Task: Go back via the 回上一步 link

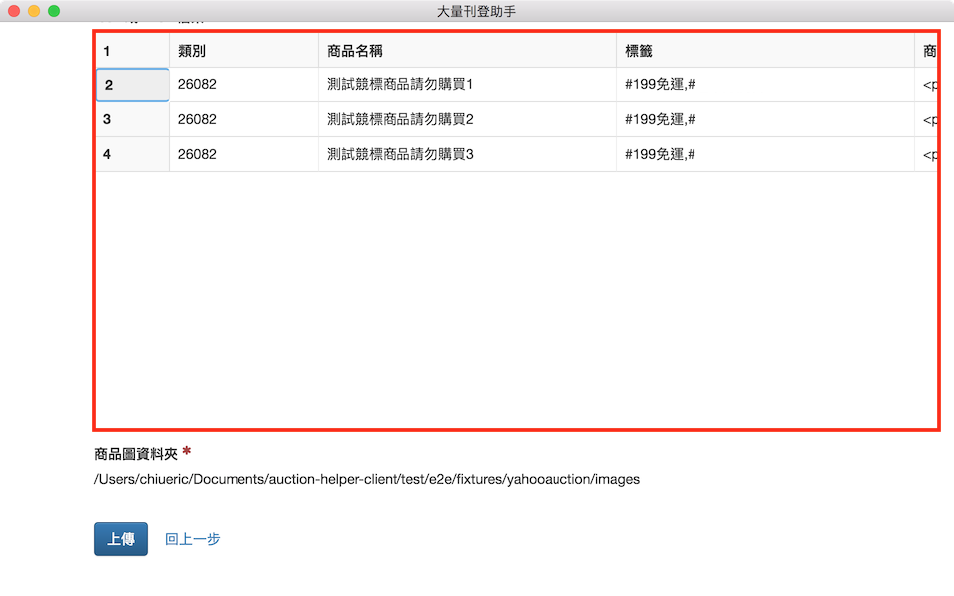Action: [x=192, y=539]
